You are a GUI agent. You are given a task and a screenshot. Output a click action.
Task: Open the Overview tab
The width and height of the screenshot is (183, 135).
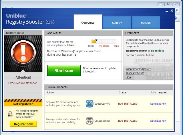(88, 22)
